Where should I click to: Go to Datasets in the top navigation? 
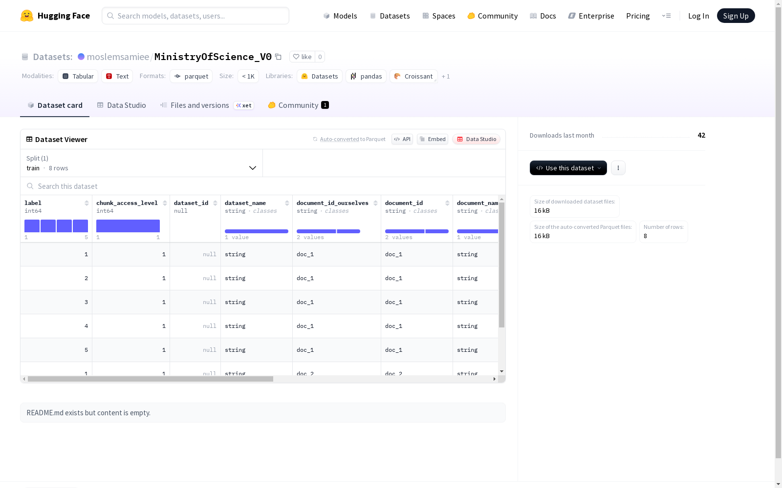pyautogui.click(x=390, y=16)
